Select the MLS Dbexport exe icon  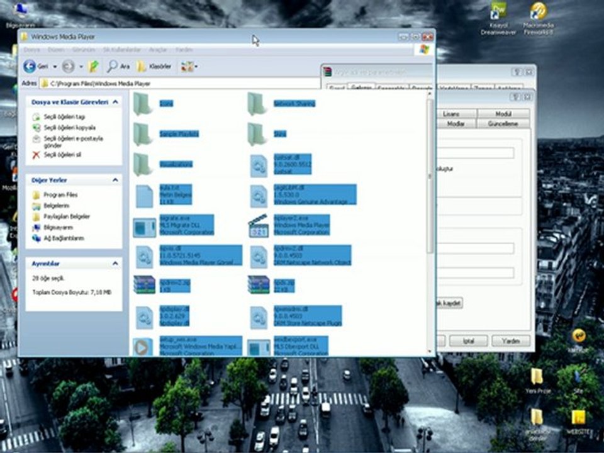click(x=258, y=348)
